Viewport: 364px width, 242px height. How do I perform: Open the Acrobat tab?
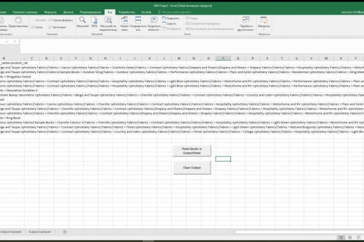pyautogui.click(x=146, y=12)
